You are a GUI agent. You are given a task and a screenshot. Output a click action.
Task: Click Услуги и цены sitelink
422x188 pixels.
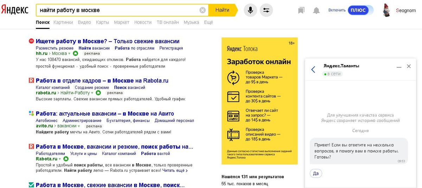coord(83,153)
